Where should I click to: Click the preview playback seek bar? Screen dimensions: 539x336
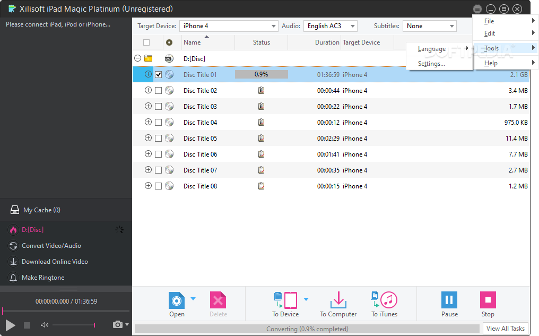click(x=66, y=311)
